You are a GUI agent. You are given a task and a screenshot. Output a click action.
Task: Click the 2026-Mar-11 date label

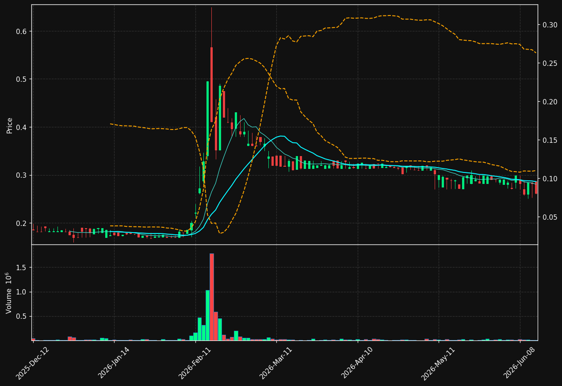point(276,363)
